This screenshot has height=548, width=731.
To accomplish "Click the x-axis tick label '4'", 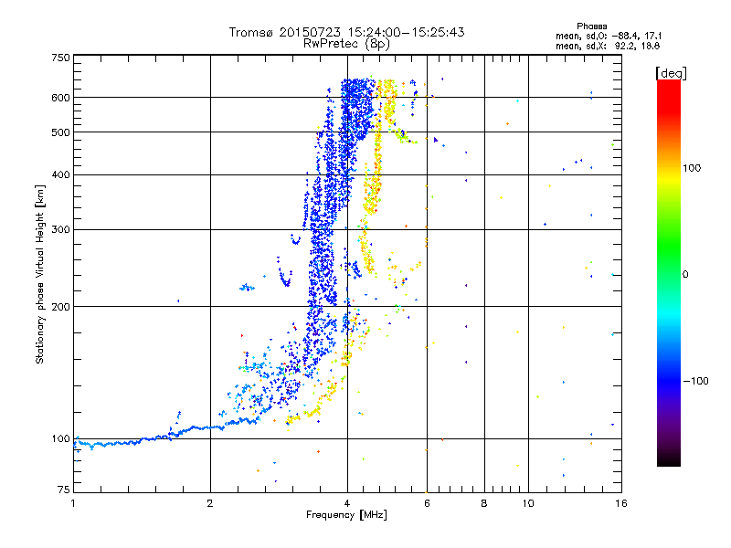I will tap(347, 503).
